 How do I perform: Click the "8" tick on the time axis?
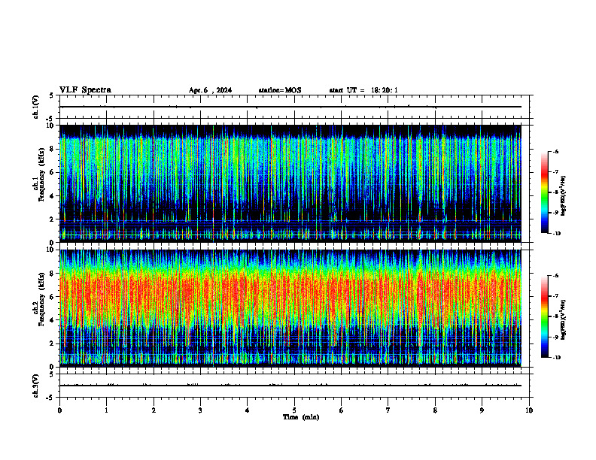tap(435, 410)
